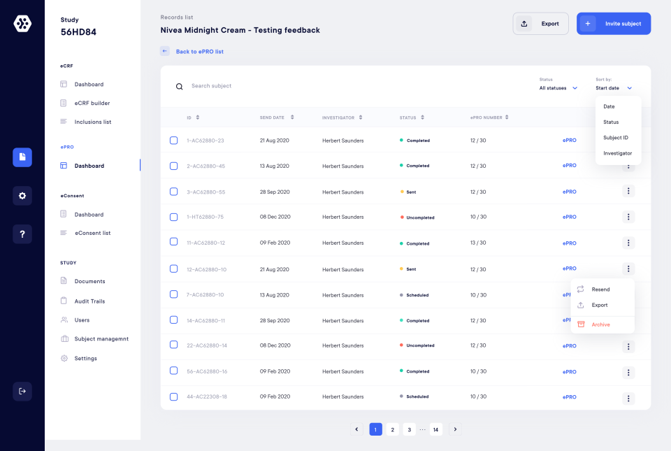This screenshot has width=671, height=451.
Task: Open the Start date sort dropdown
Action: click(614, 88)
